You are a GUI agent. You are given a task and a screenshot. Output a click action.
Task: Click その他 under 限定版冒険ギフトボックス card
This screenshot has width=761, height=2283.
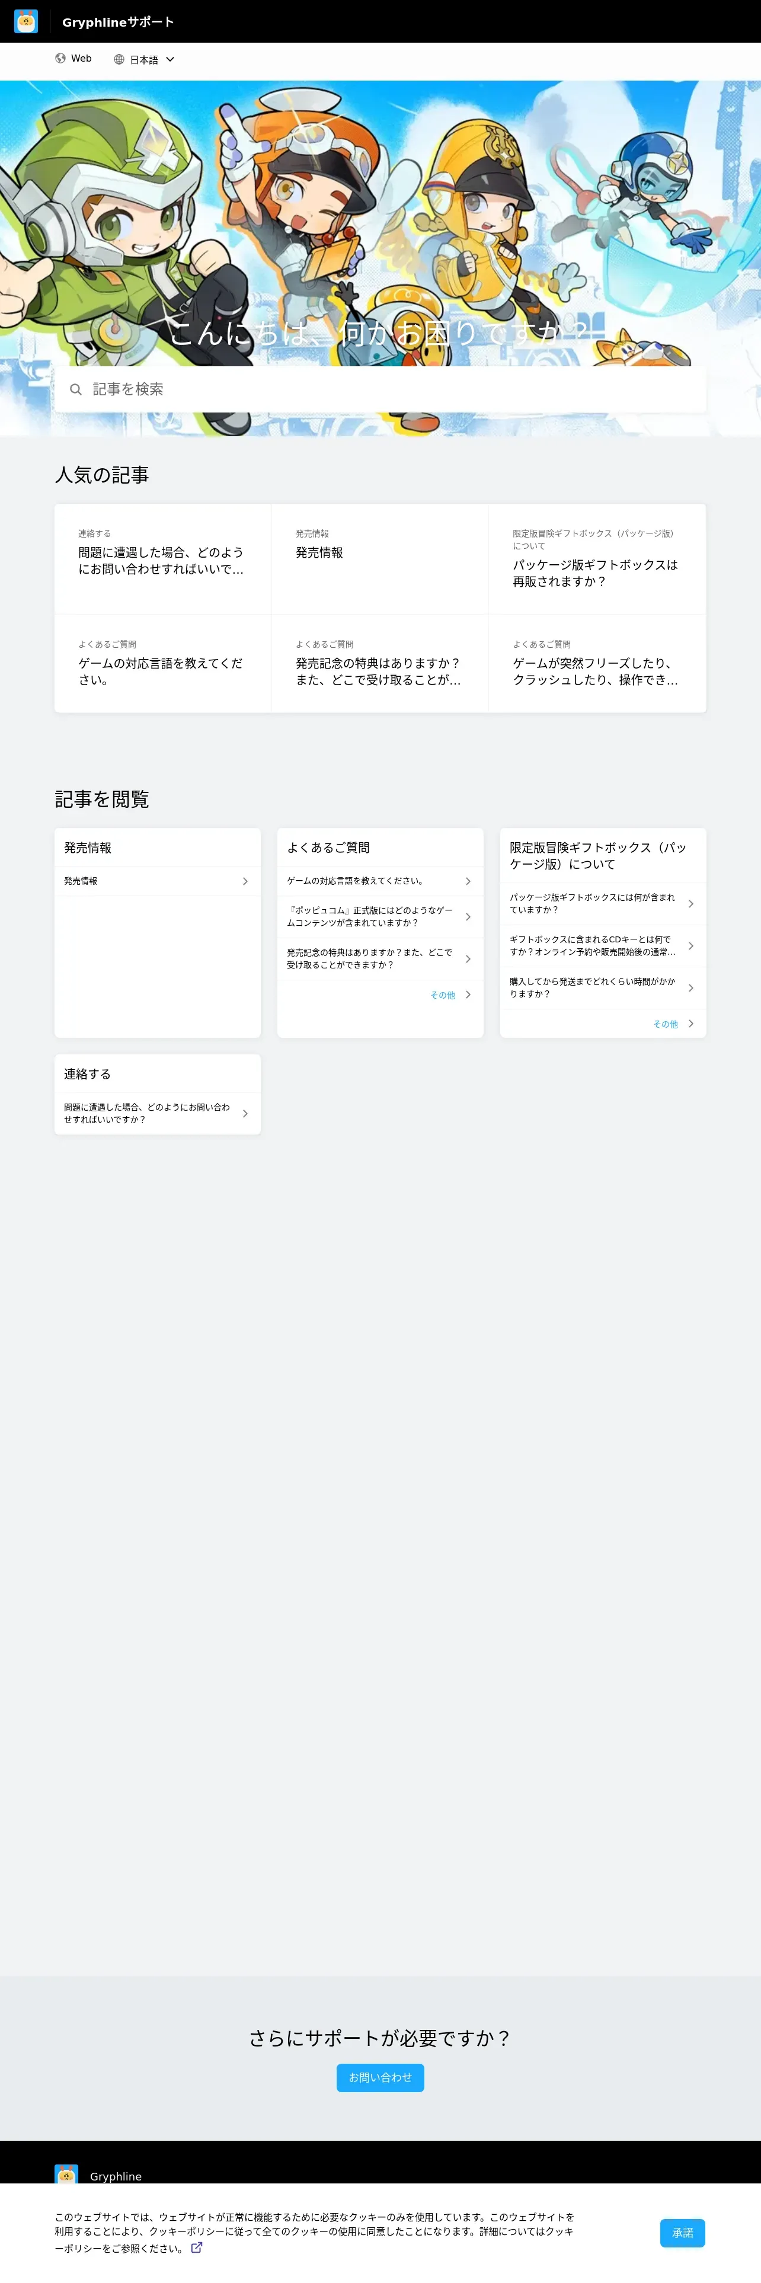tap(666, 1024)
